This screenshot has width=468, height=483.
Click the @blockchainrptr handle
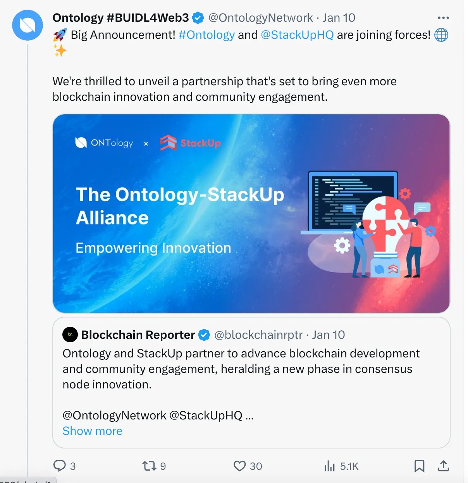click(x=258, y=335)
